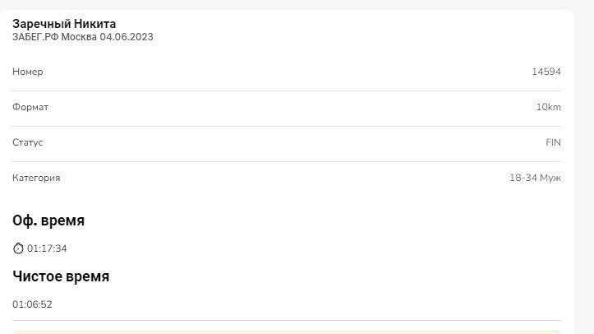594x334 pixels.
Task: Click the Чистое время heading
Action: click(61, 276)
